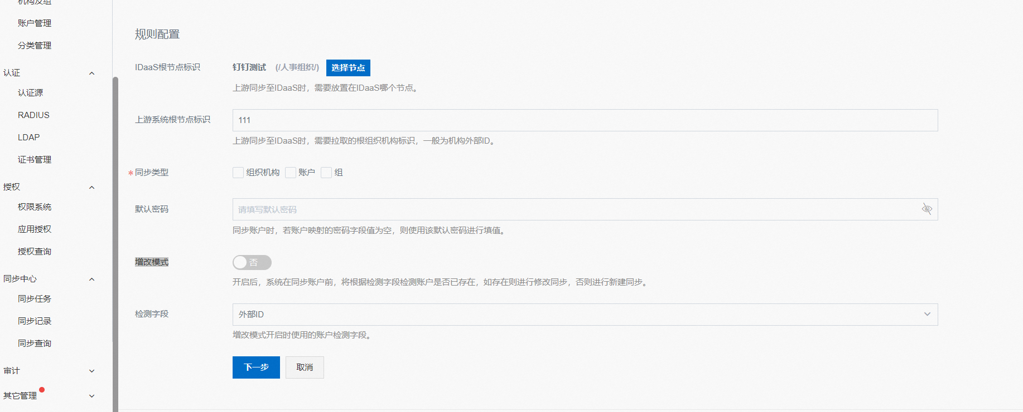Viewport: 1023px width, 412px height.
Task: Check the 组织机构 sync type checkbox
Action: (x=238, y=173)
